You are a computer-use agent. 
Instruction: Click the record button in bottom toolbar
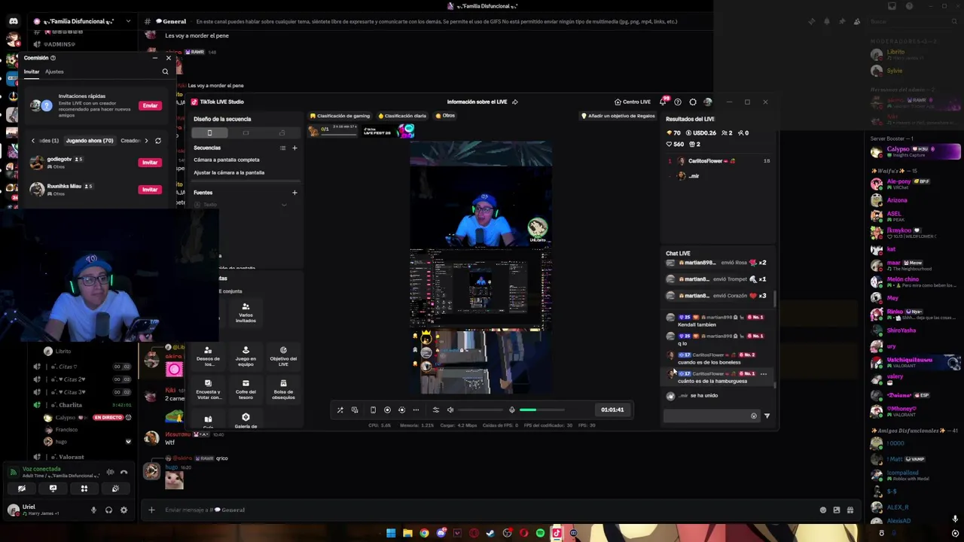387,410
